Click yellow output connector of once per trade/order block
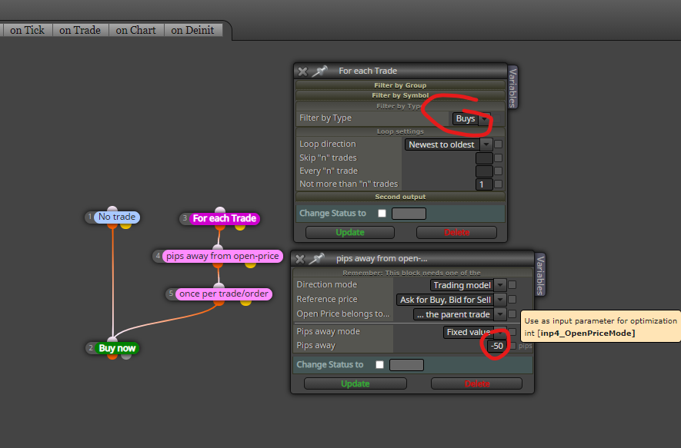The width and height of the screenshot is (681, 448). [x=245, y=302]
